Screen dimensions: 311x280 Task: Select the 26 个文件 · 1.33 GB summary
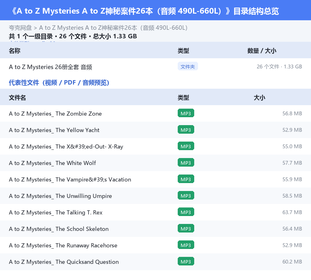tap(279, 67)
